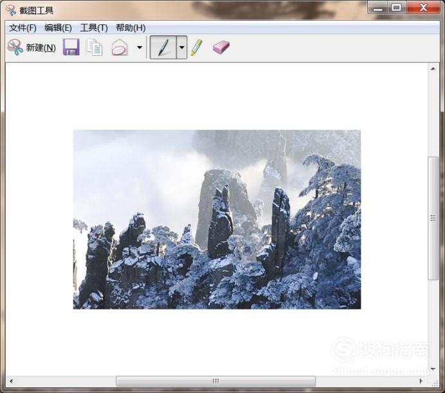Open the 文件(F) menu
The height and width of the screenshot is (393, 445).
23,28
